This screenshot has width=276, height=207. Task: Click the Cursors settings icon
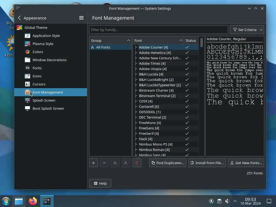pyautogui.click(x=27, y=84)
